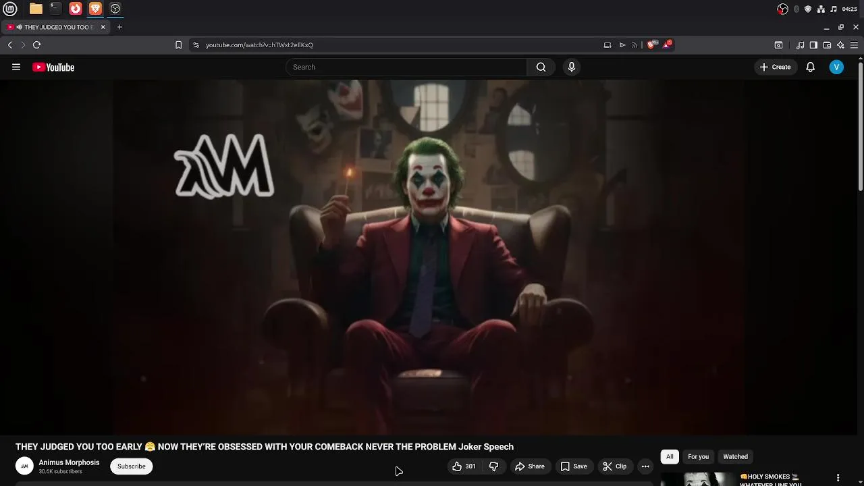Open the Brave Shields lion icon
The height and width of the screenshot is (486, 864).
pos(651,45)
